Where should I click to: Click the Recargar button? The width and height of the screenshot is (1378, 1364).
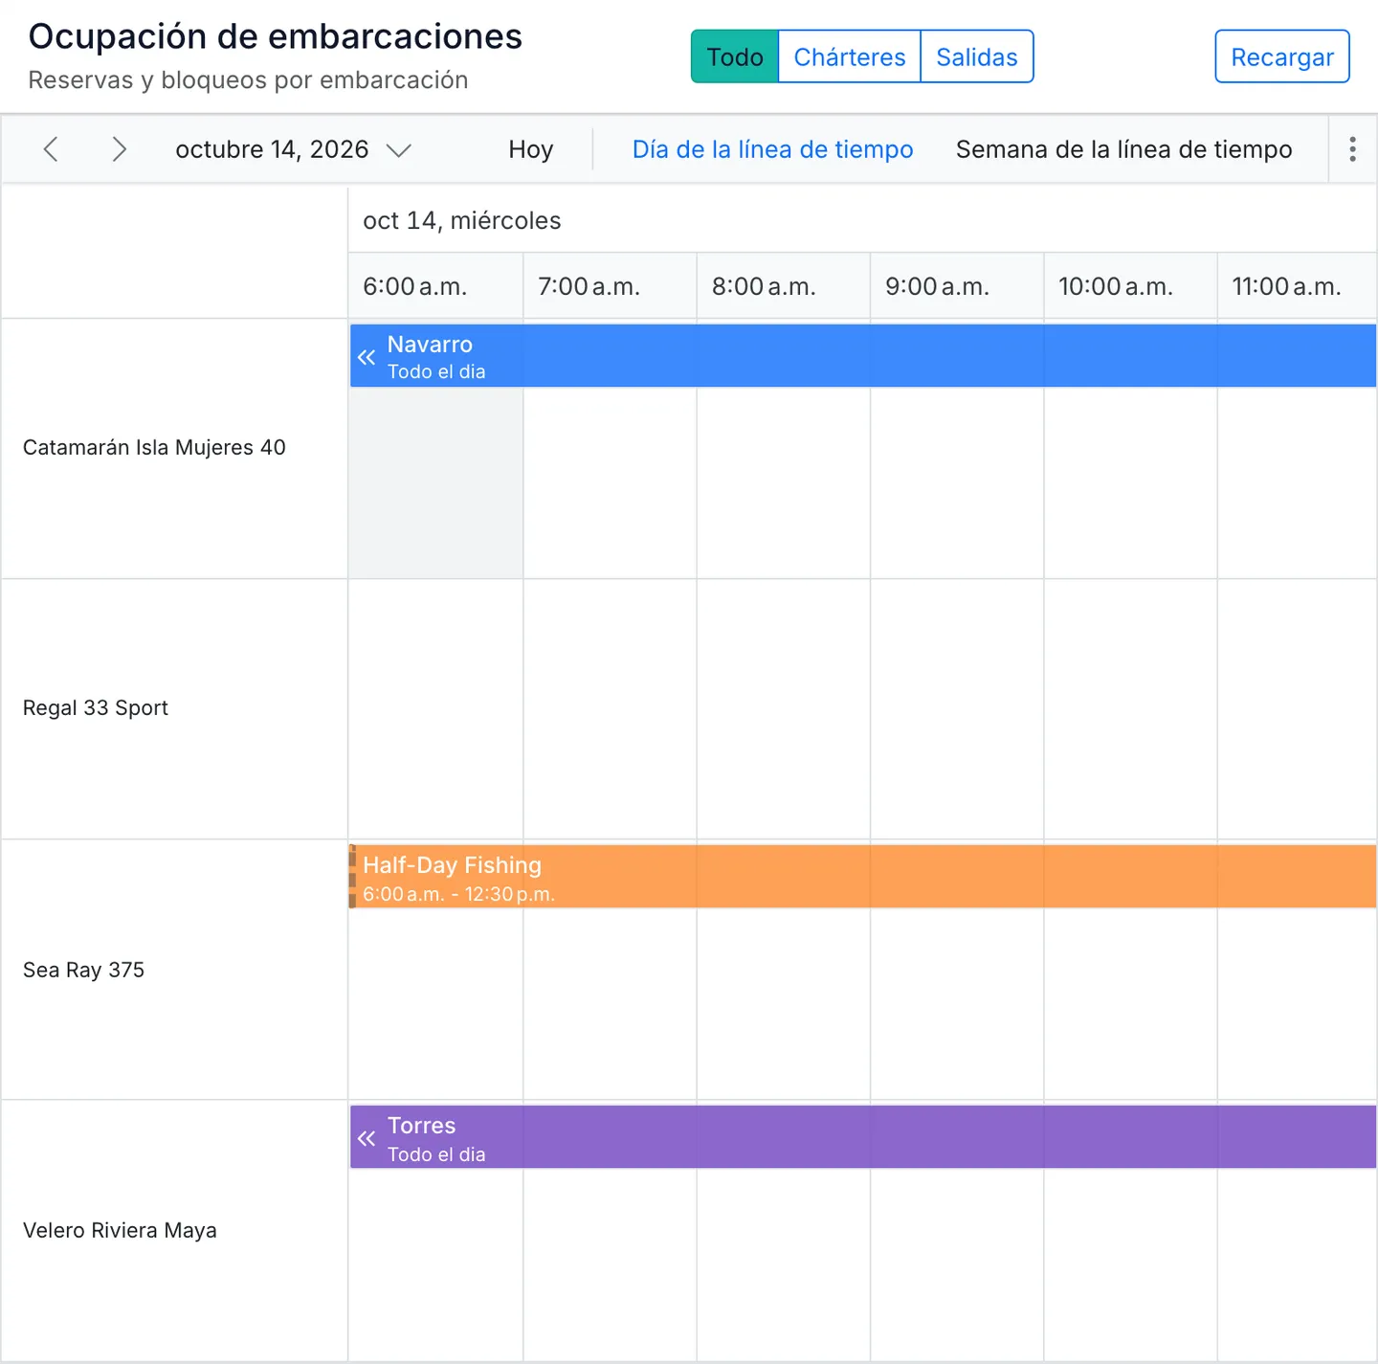pyautogui.click(x=1282, y=56)
